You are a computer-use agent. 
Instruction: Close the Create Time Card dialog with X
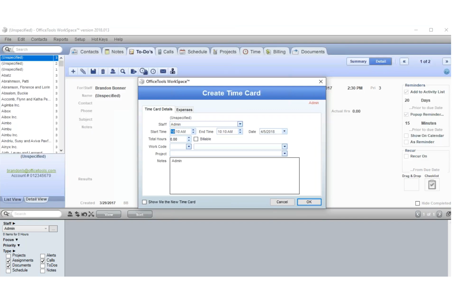click(x=321, y=81)
